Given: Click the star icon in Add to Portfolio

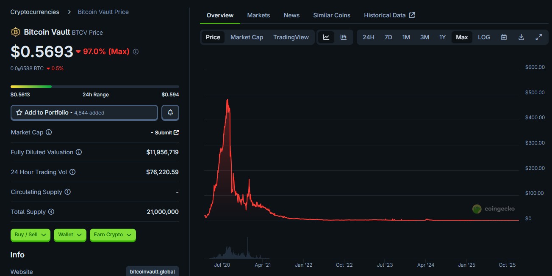Looking at the screenshot, I should click(x=19, y=112).
